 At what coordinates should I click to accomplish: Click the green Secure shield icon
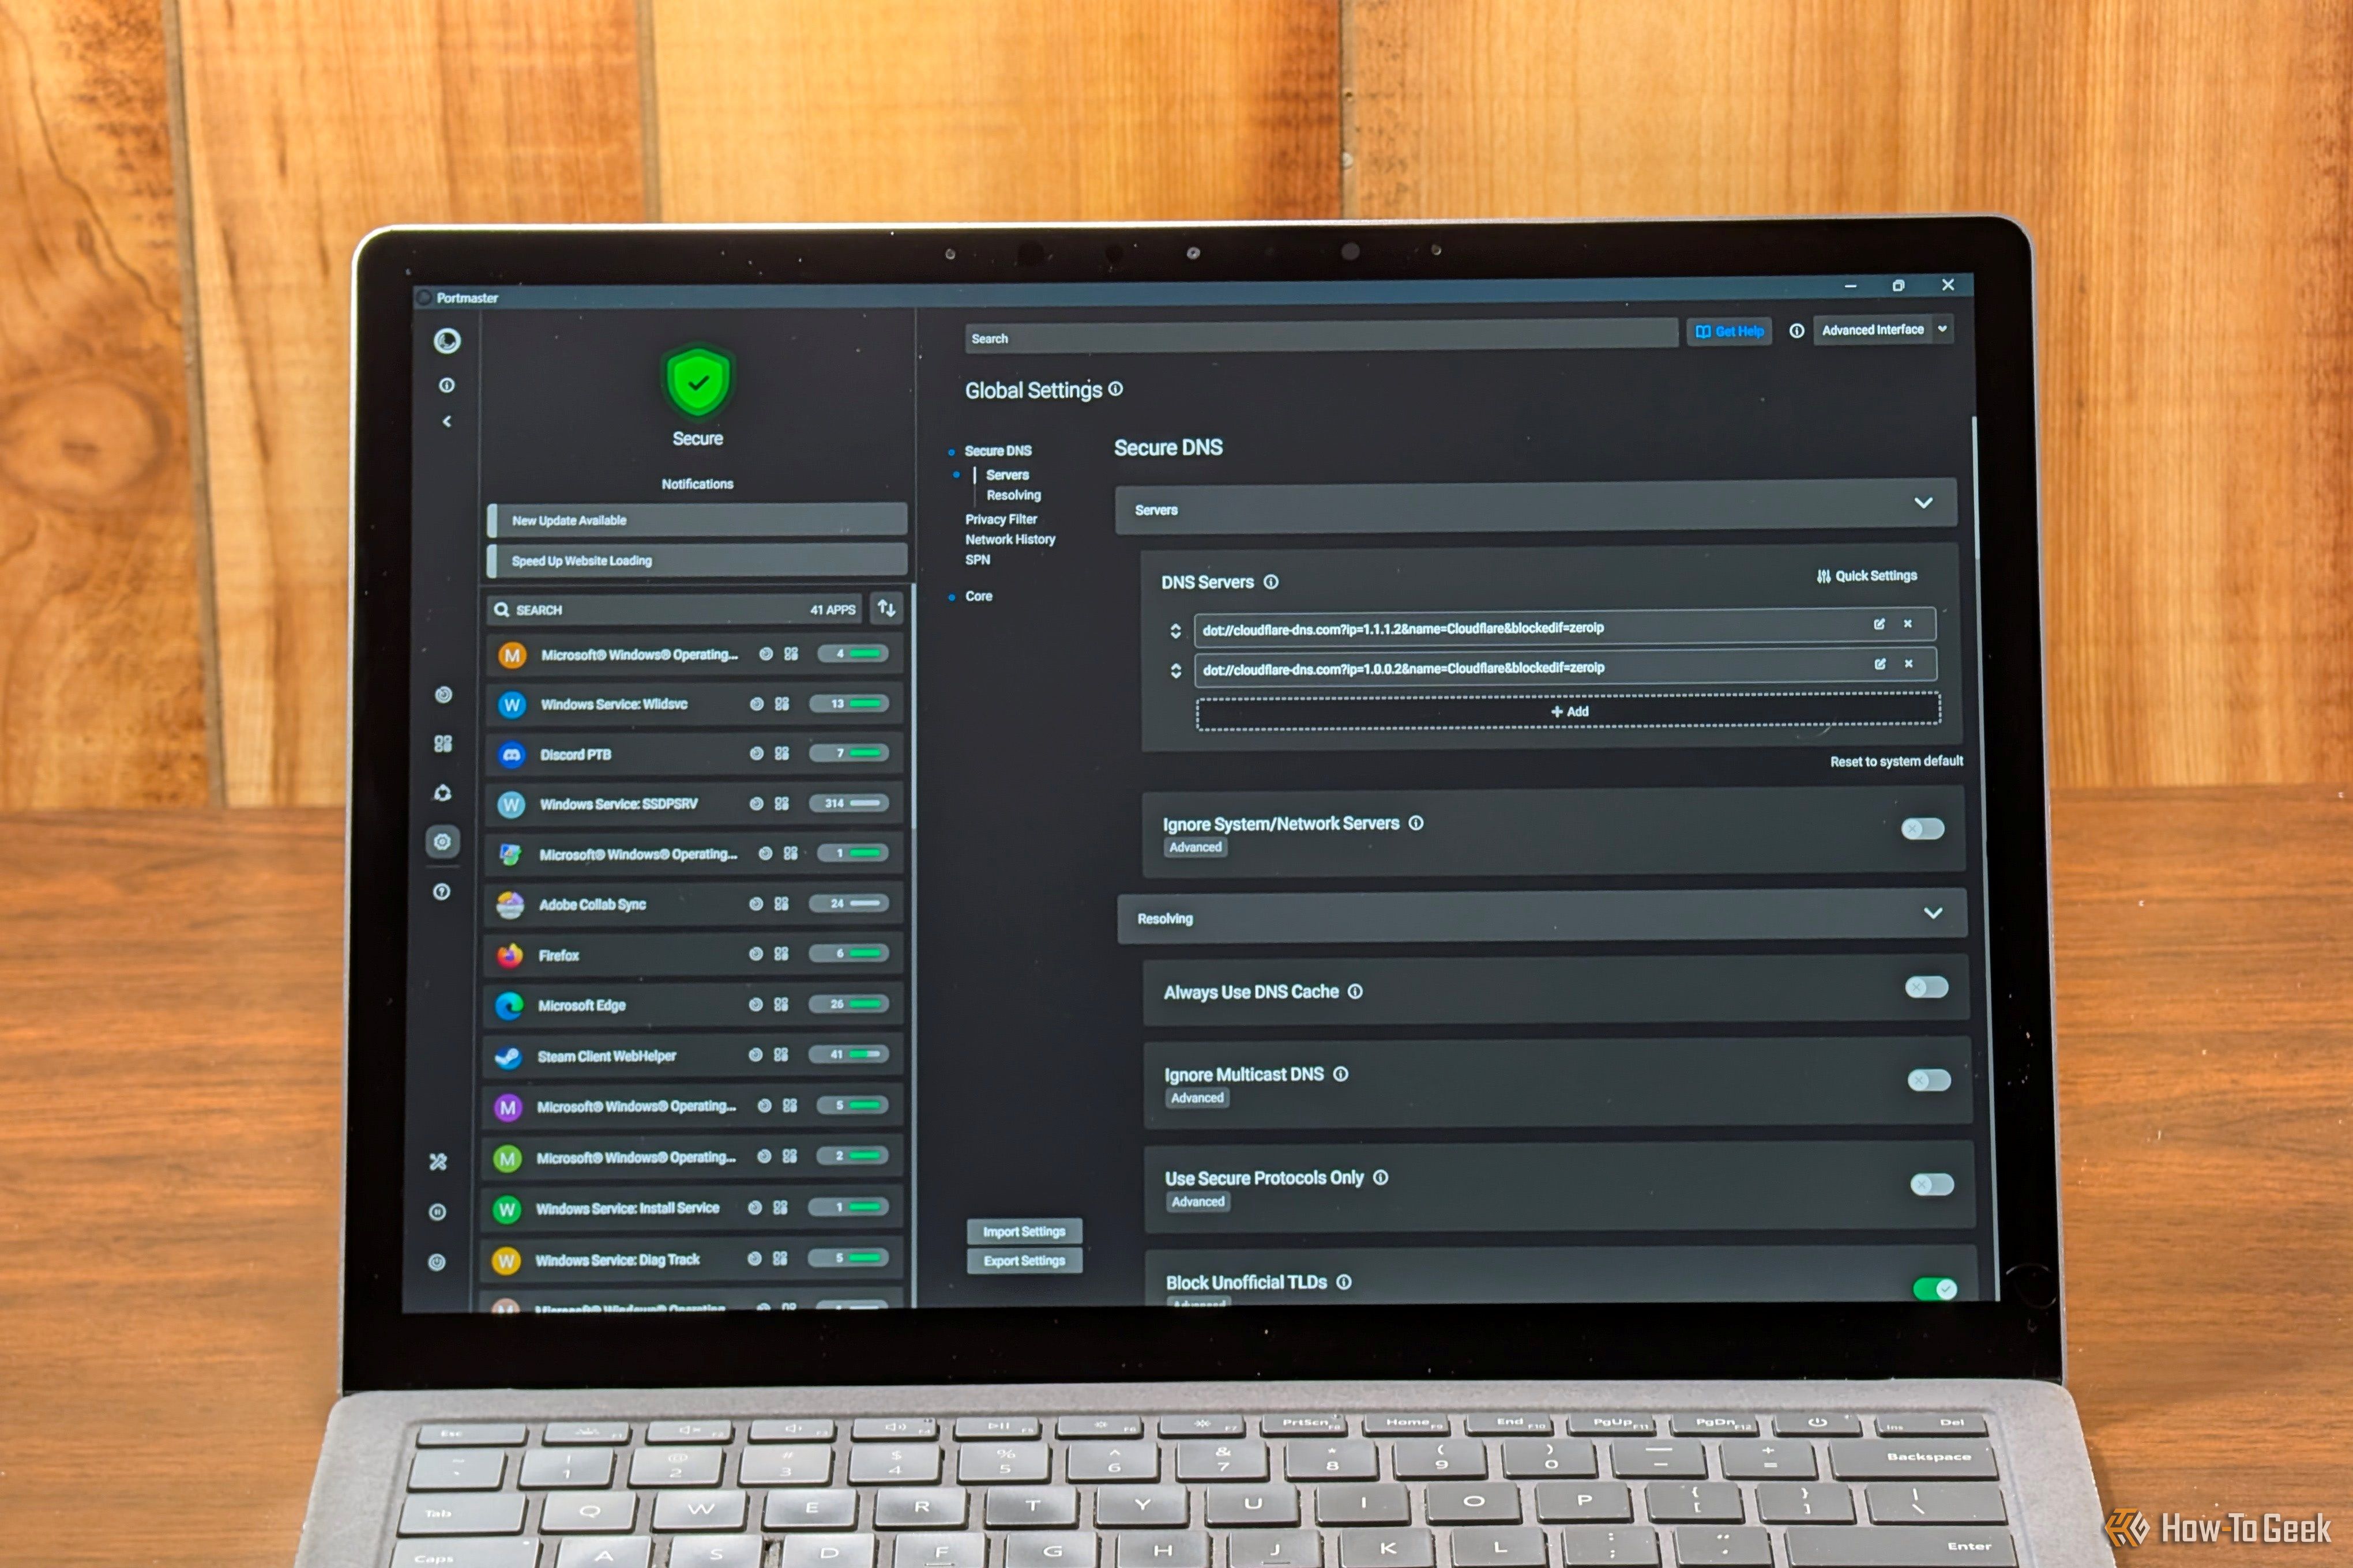pyautogui.click(x=698, y=381)
